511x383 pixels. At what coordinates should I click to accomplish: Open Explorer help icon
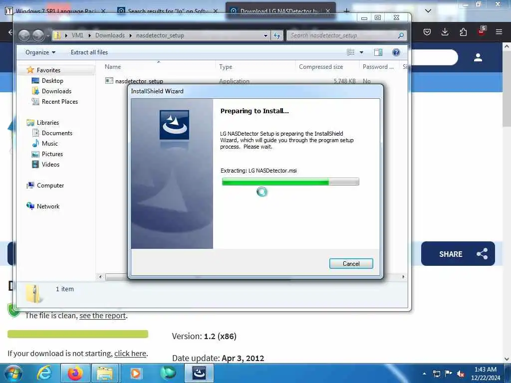tap(396, 52)
